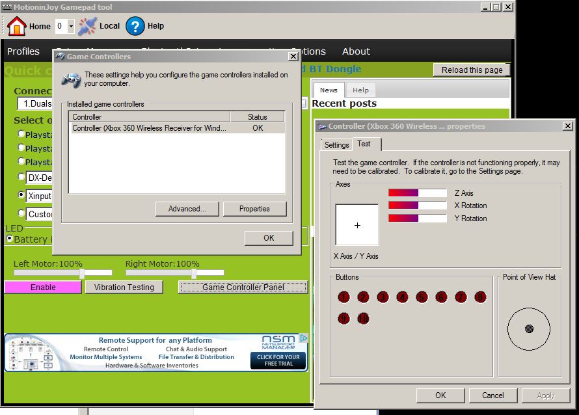Click the Controller column header
The image size is (579, 415).
click(x=150, y=116)
